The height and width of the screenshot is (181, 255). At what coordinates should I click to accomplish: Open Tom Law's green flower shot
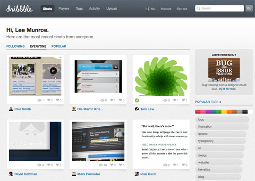(x=161, y=76)
